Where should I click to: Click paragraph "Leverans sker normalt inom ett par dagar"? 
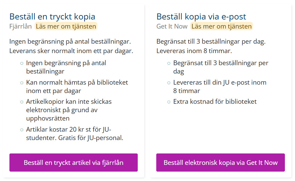[x=71, y=51]
